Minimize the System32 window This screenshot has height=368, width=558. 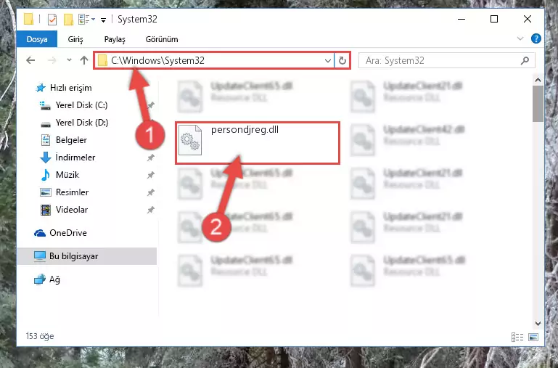pyautogui.click(x=461, y=19)
